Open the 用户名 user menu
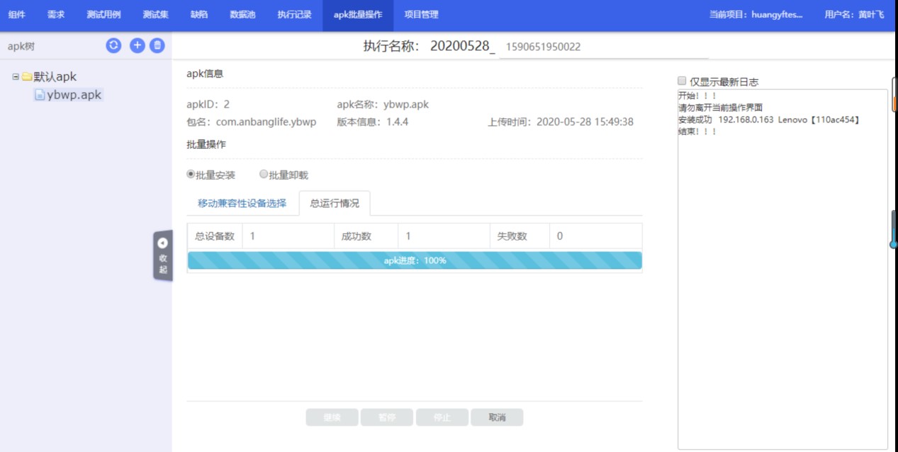Viewport: 898px width, 452px height. (x=854, y=15)
